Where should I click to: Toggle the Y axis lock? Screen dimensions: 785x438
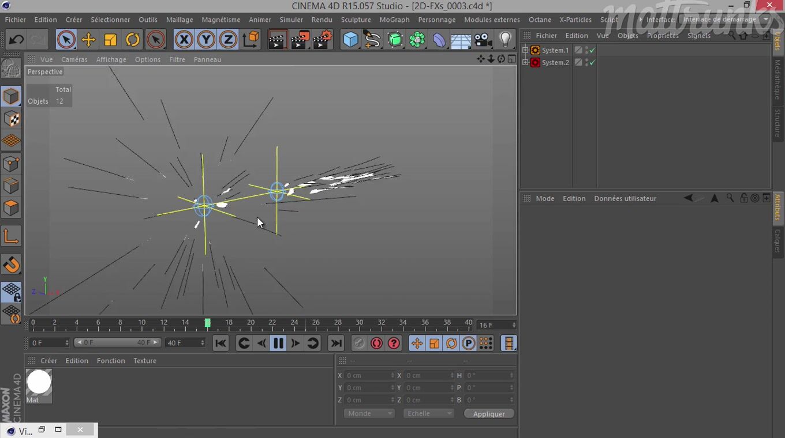coord(206,40)
